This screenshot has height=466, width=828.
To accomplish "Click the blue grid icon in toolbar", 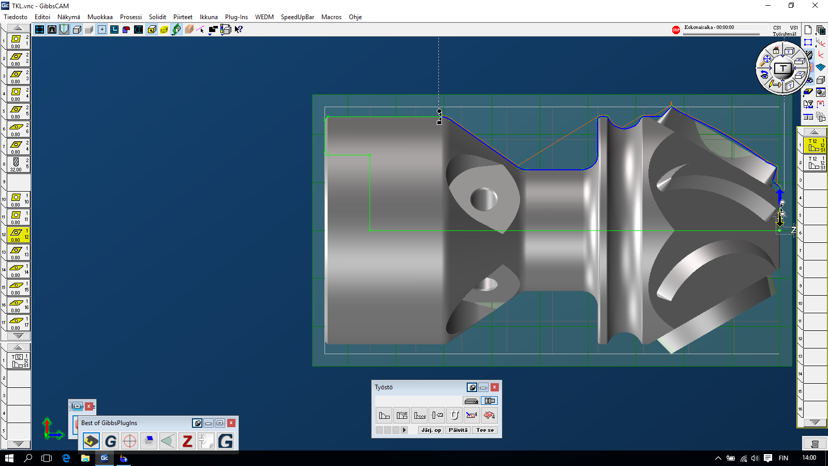I will coord(114,30).
